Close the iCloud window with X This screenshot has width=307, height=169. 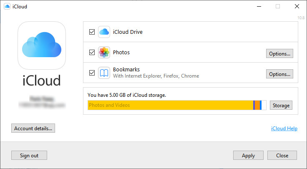click(x=297, y=6)
